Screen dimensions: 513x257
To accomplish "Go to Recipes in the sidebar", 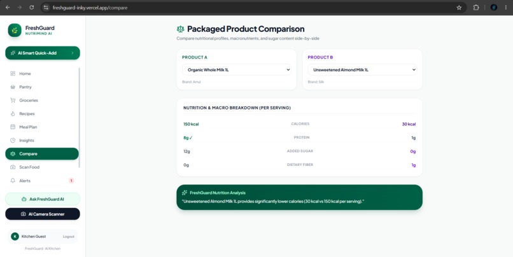I will click(x=42, y=114).
